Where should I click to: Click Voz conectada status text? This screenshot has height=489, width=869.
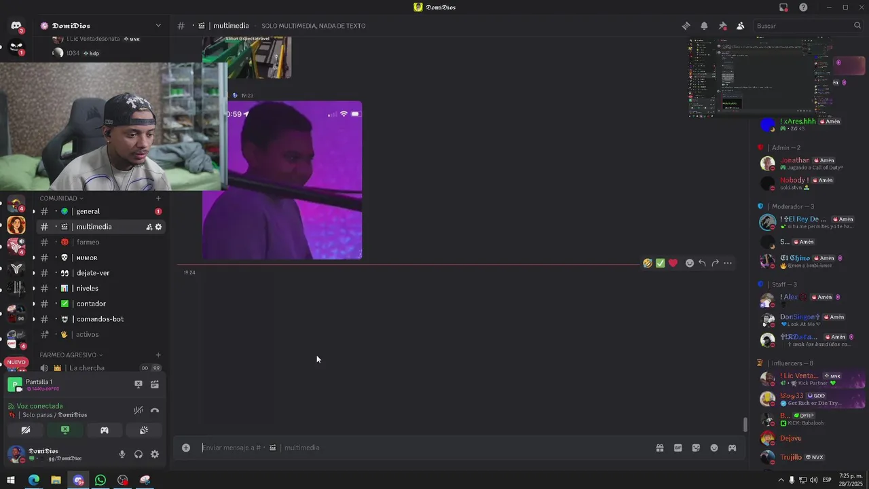point(39,406)
